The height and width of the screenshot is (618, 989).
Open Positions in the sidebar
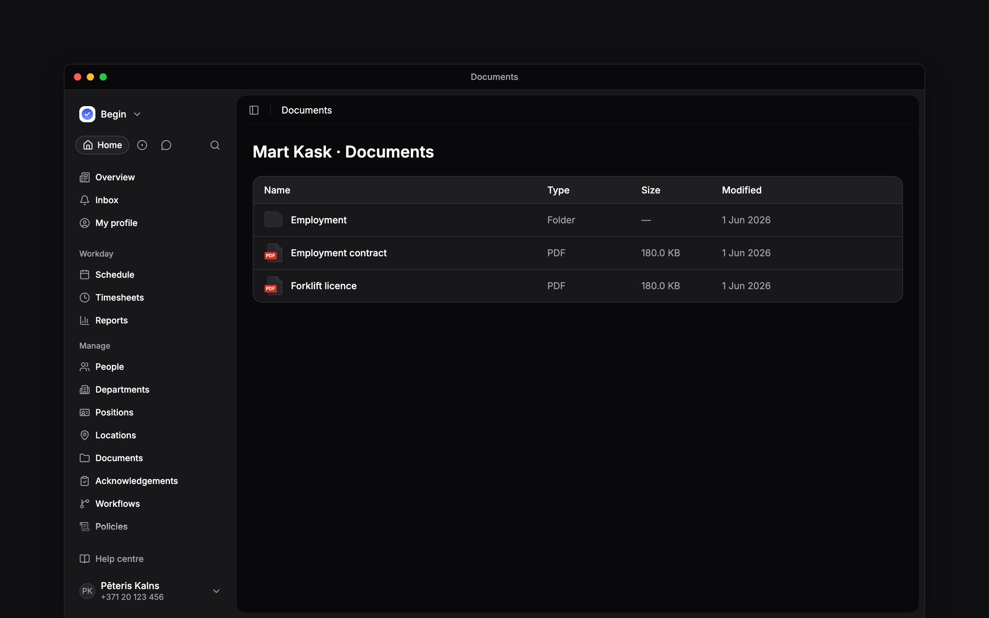[x=115, y=412]
